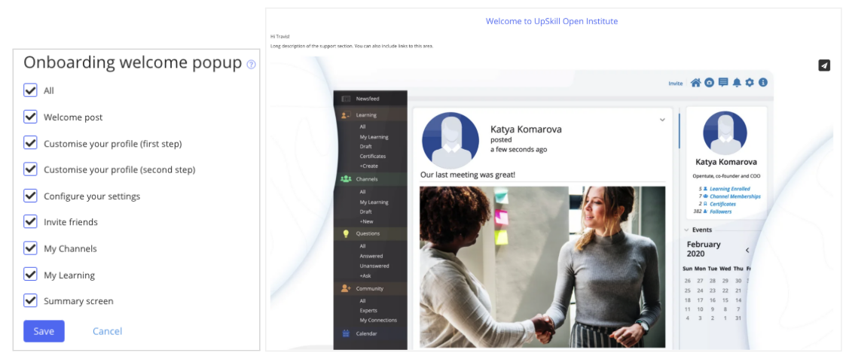Open Certificates link on profile card

click(x=722, y=204)
